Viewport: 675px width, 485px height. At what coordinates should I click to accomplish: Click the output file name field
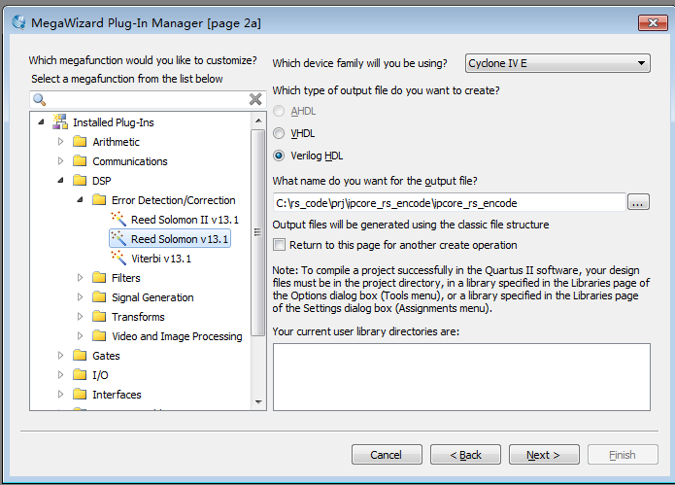click(x=449, y=202)
